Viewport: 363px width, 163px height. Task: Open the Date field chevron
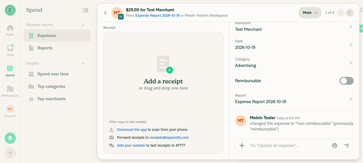(x=351, y=45)
